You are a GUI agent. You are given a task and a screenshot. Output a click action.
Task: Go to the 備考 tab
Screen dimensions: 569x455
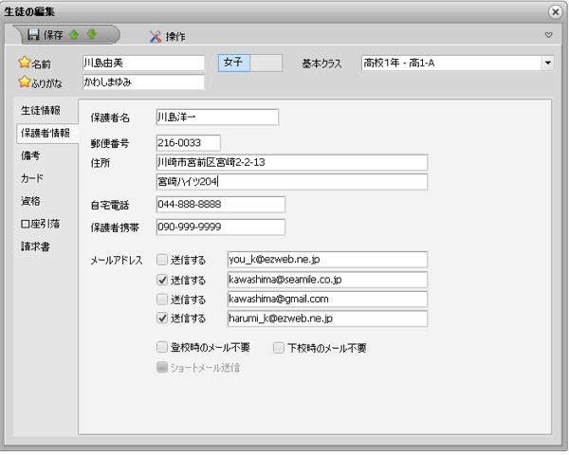(x=30, y=155)
